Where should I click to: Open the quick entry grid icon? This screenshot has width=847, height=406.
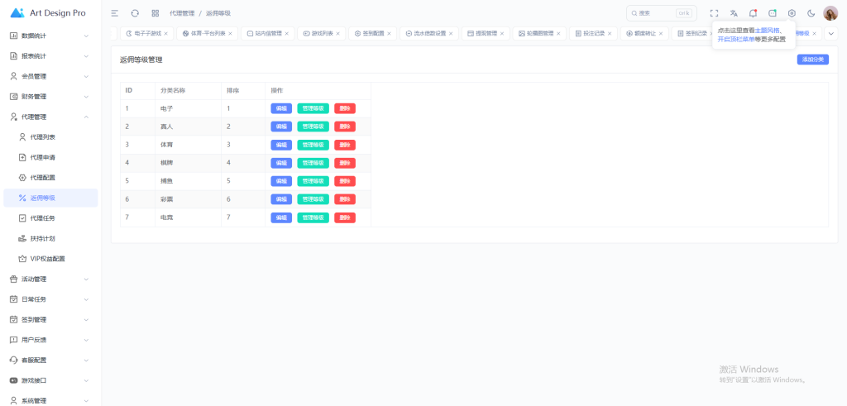click(x=156, y=13)
